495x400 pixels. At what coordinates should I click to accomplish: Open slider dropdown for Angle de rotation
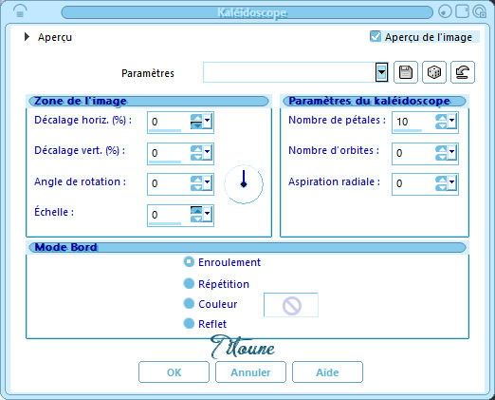pos(207,182)
